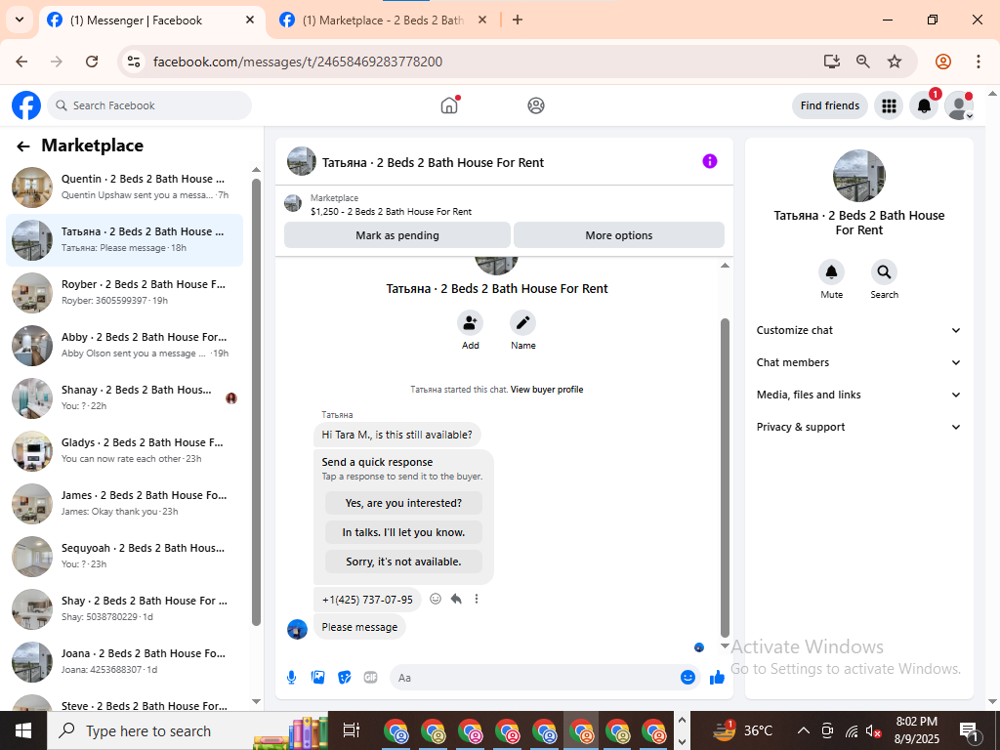Attach a photo file icon
This screenshot has height=750, width=1000.
pos(317,678)
